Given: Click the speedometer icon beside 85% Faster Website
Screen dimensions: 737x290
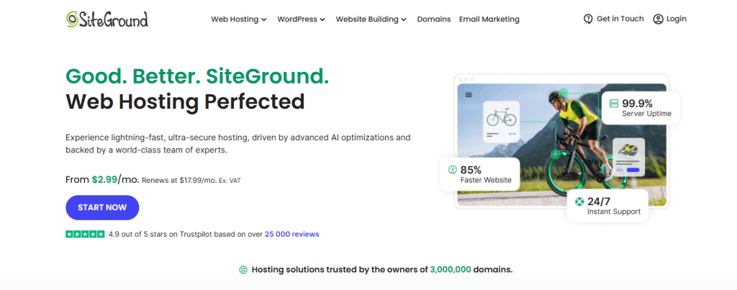Looking at the screenshot, I should coord(452,170).
